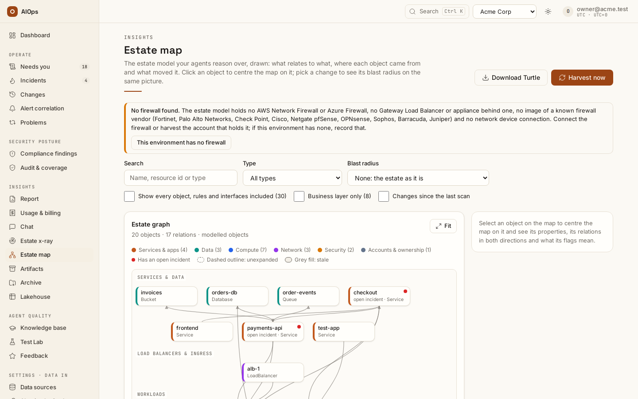Select the invoices bucket node

click(x=167, y=296)
